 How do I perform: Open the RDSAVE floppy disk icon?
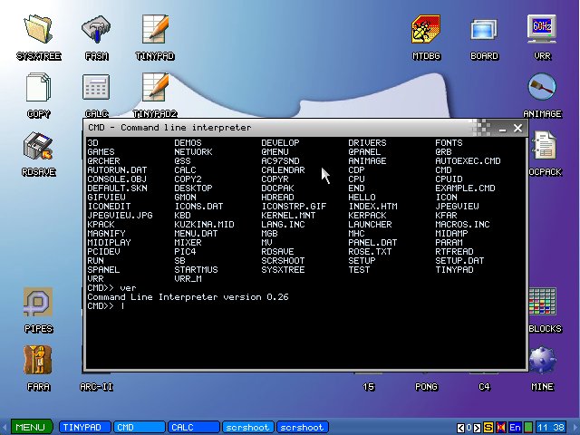[38, 146]
